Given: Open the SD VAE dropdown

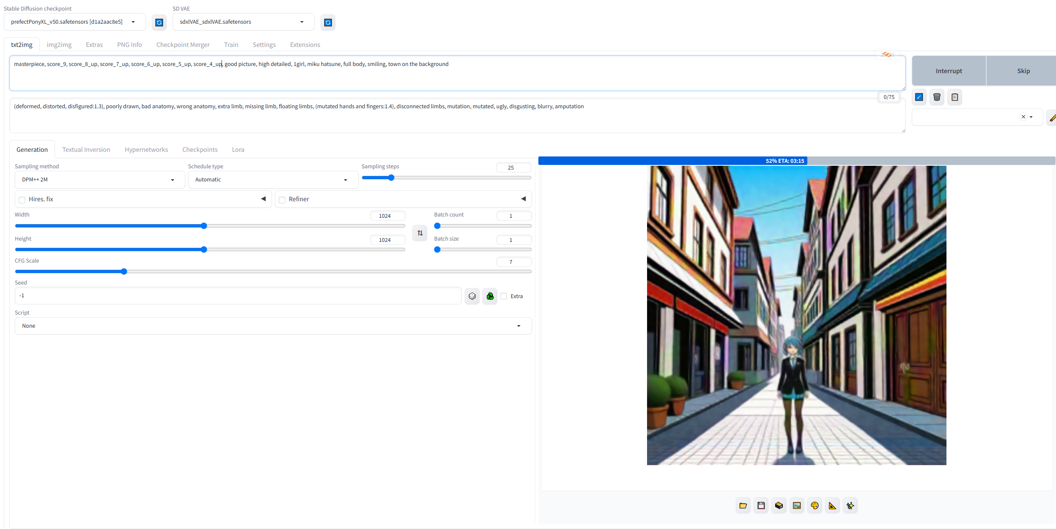Looking at the screenshot, I should tap(243, 22).
